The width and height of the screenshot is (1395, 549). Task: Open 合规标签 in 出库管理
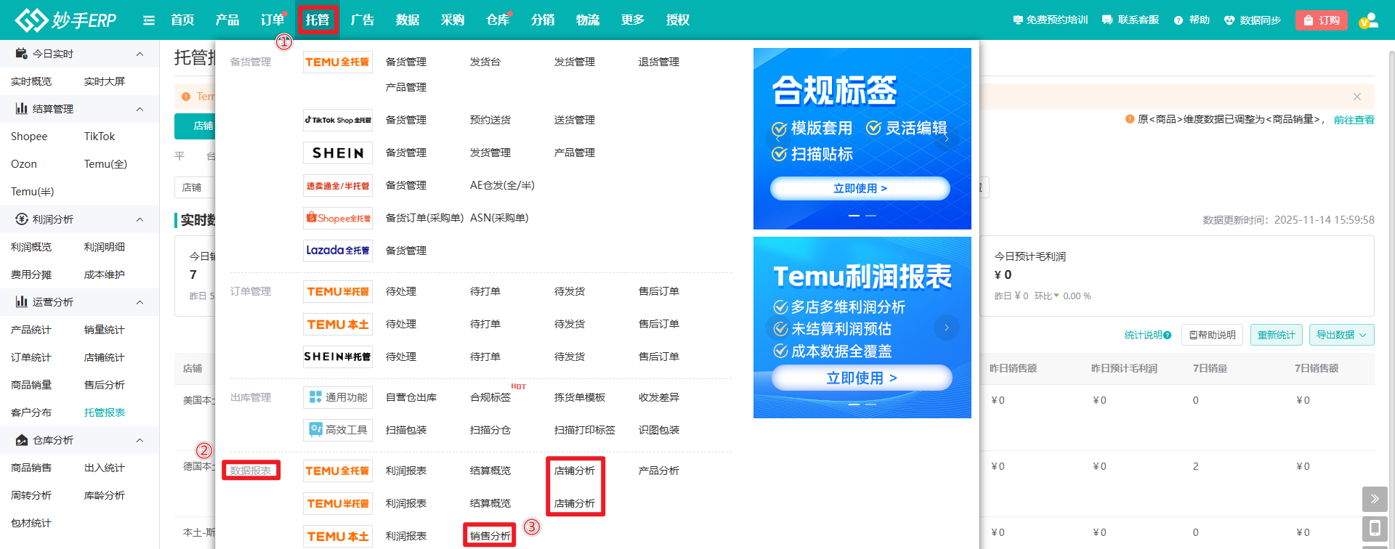pos(490,397)
